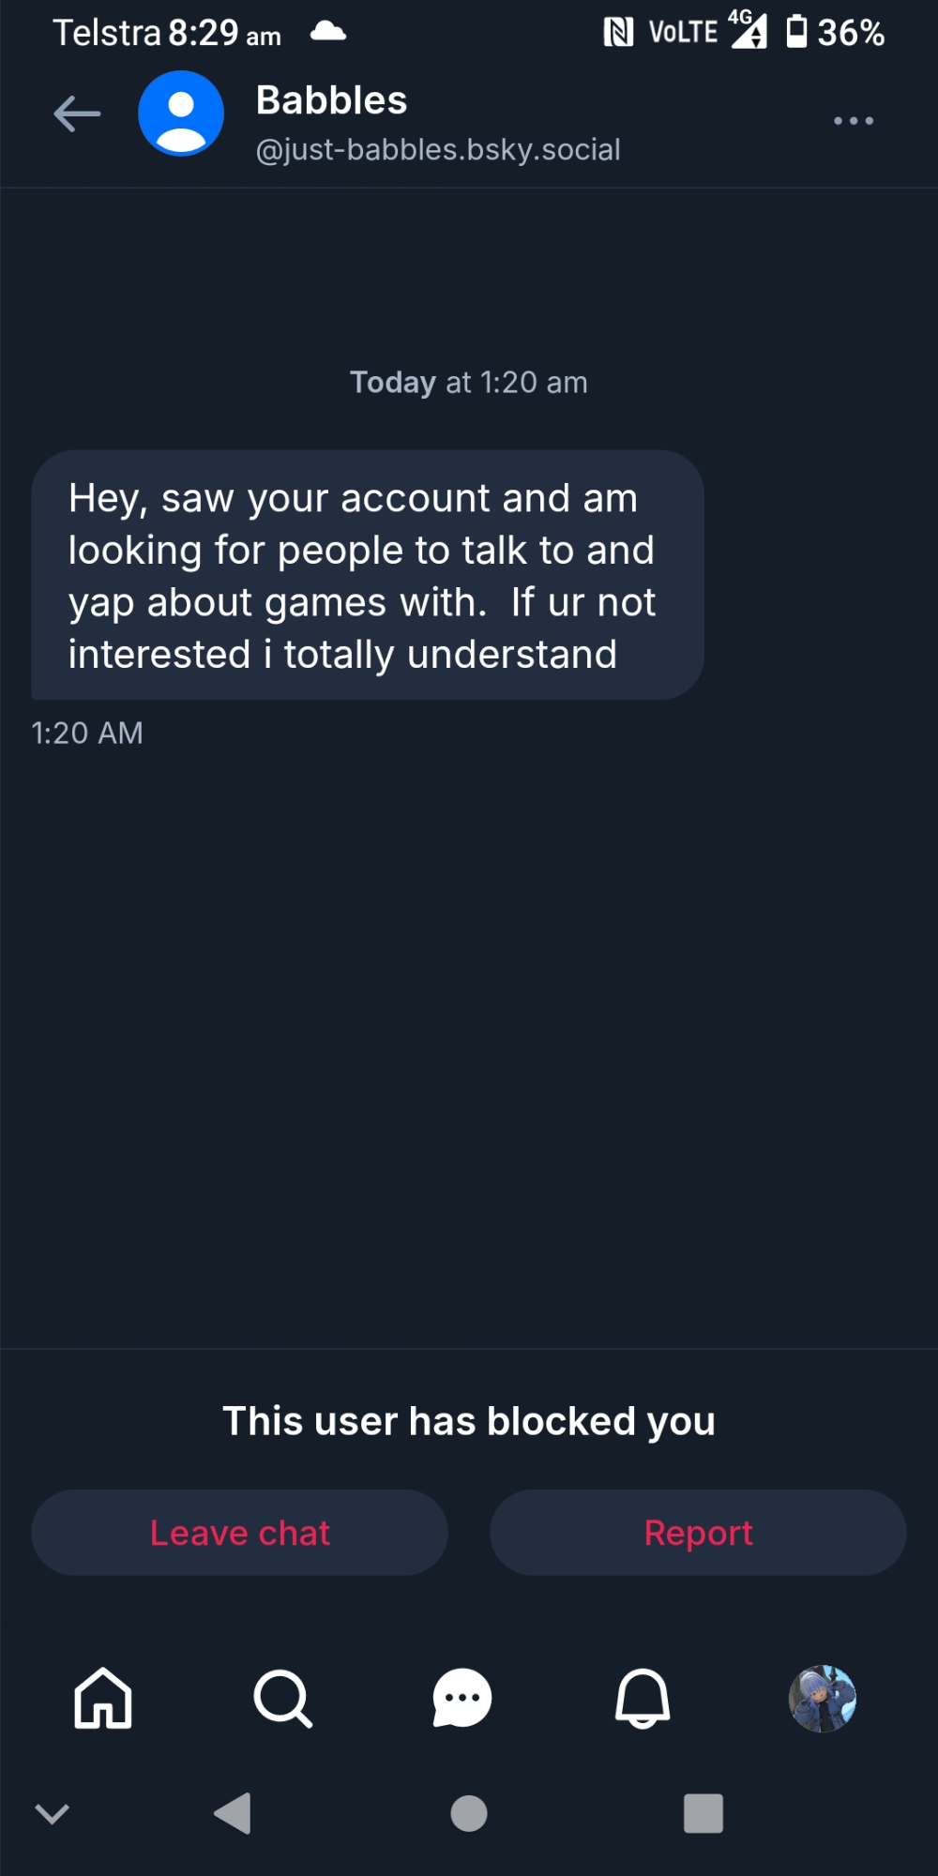
Task: Open my profile avatar tab
Action: 823,1698
